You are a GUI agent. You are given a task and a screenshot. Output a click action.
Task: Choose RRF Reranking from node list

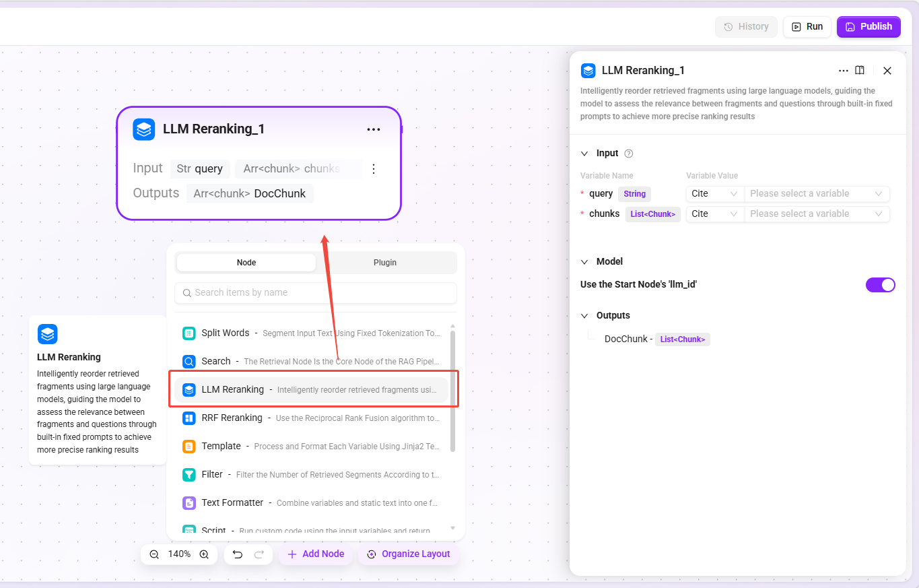[311, 418]
